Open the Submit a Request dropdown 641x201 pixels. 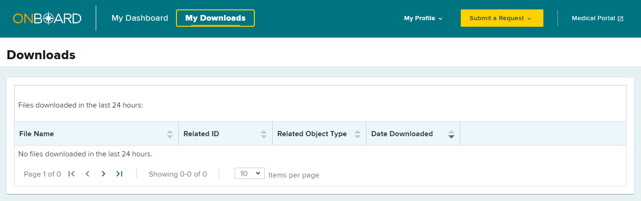[502, 18]
